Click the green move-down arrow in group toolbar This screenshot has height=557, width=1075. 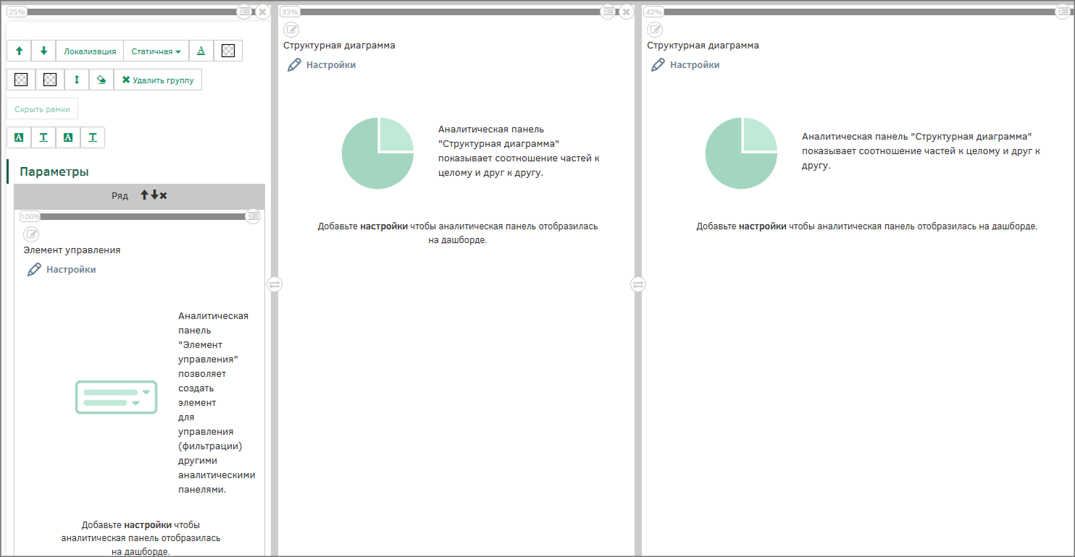[43, 51]
